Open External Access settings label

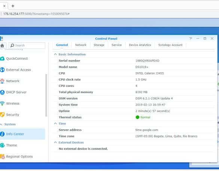pyautogui.click(x=18, y=70)
